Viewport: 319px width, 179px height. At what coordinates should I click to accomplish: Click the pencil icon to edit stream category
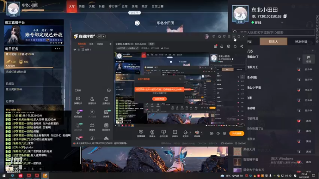[137, 48]
